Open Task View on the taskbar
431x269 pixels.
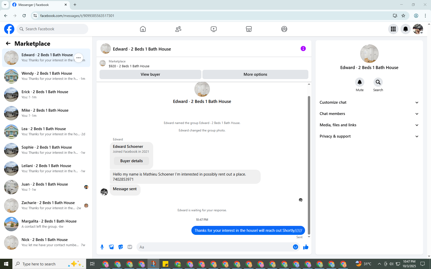pos(92,264)
